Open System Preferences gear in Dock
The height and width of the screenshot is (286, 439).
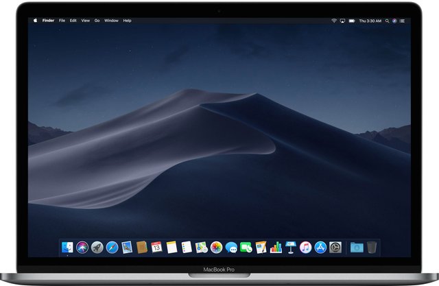click(x=335, y=247)
